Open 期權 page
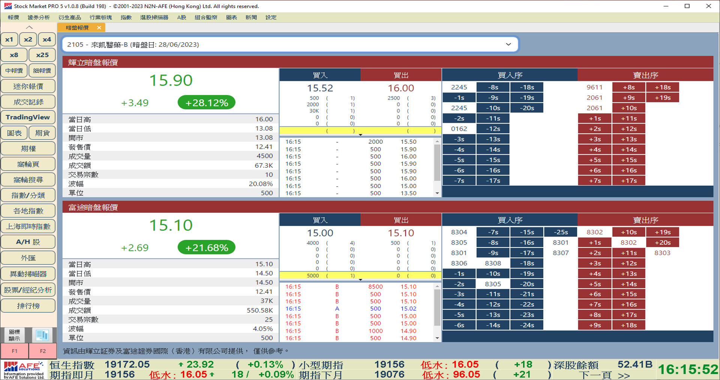Viewport: 720px width, 380px height. 28,149
